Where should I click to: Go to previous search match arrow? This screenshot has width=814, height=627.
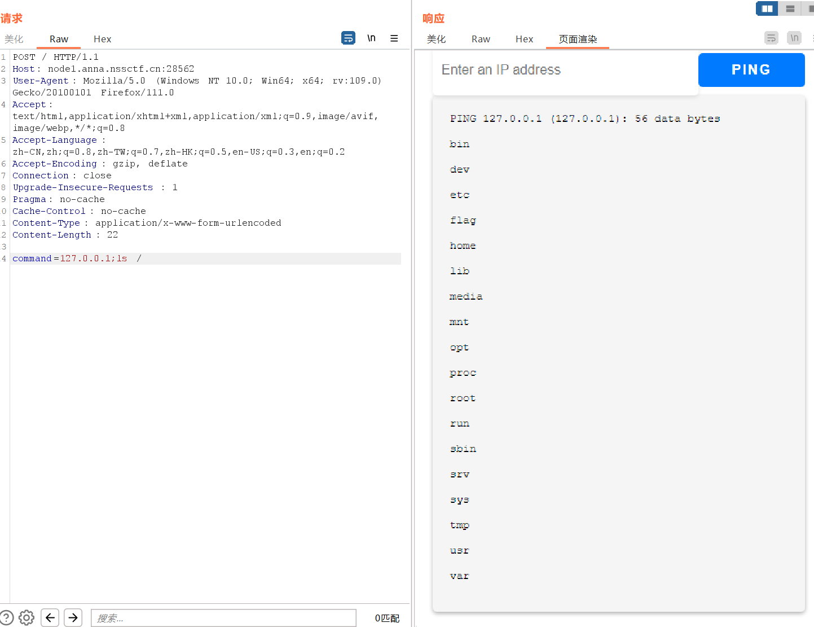[50, 617]
